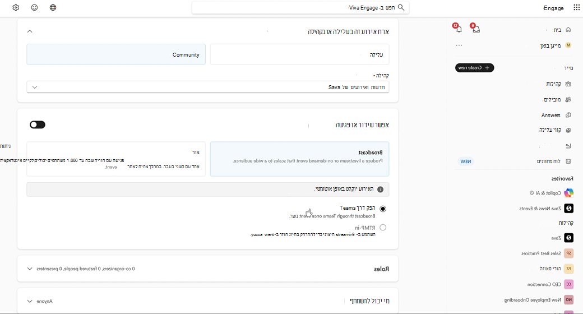Open בית home in the sidebar

(x=557, y=30)
